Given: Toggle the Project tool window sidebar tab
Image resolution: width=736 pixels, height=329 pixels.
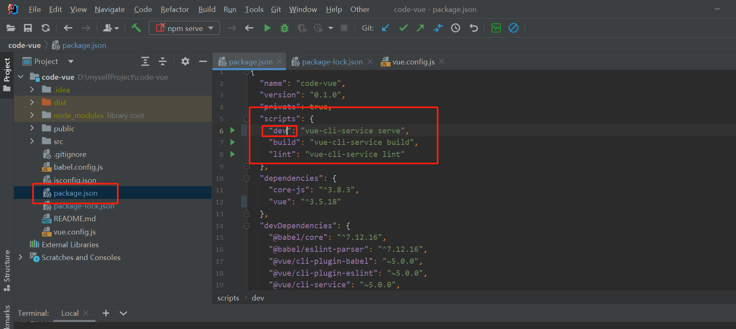Looking at the screenshot, I should pos(7,70).
